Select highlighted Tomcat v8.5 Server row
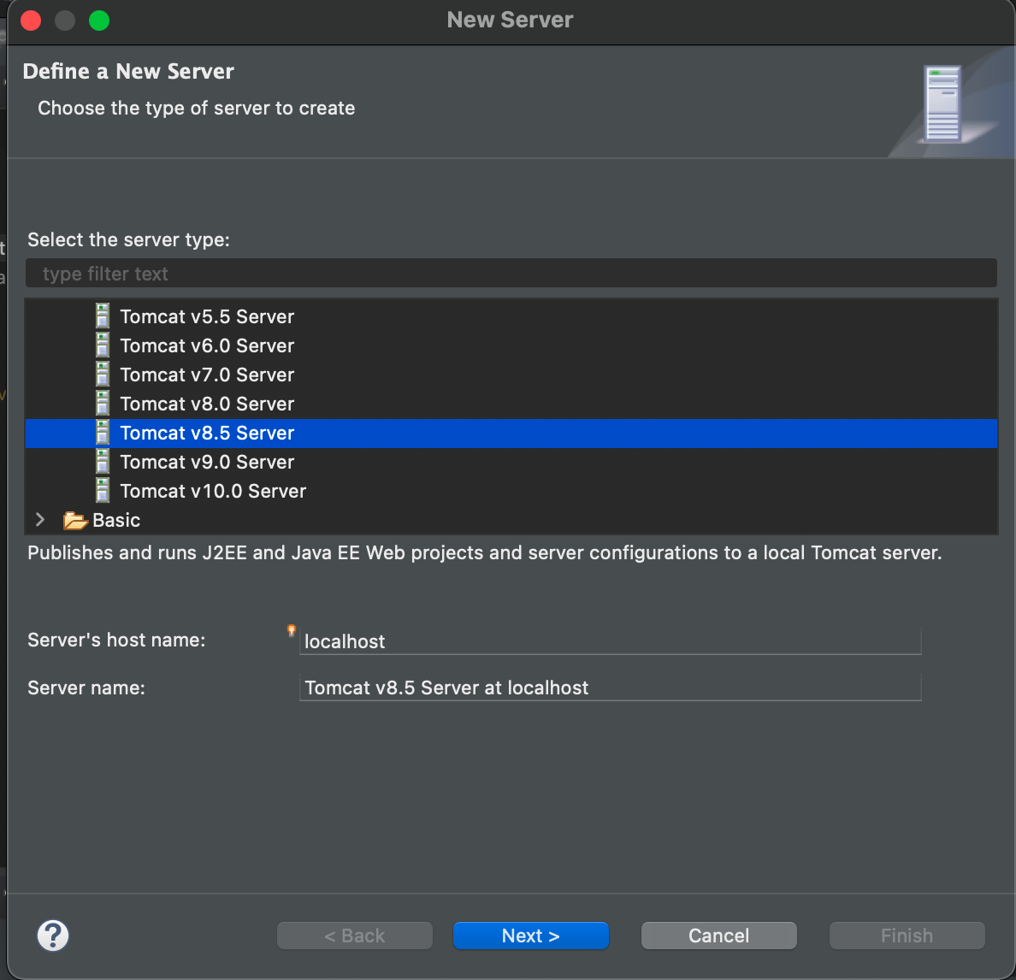1016x980 pixels. [511, 434]
